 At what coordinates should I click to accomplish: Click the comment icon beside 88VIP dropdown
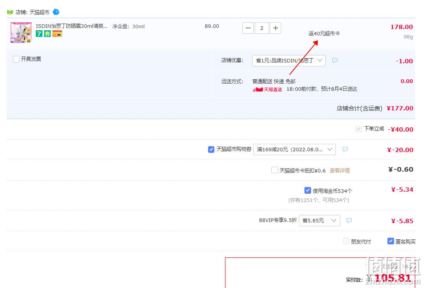[349, 220]
